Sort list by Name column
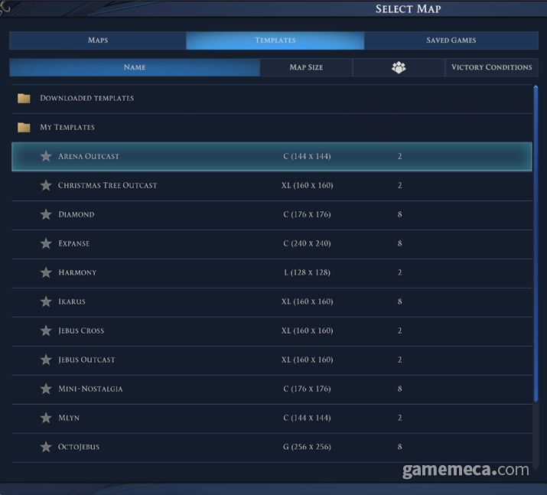This screenshot has height=495, width=547. click(135, 67)
